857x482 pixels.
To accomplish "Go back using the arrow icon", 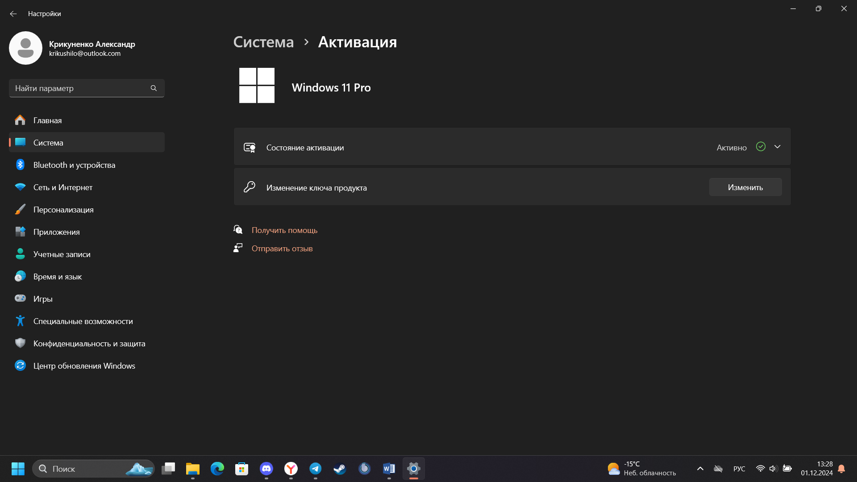I will [x=13, y=14].
